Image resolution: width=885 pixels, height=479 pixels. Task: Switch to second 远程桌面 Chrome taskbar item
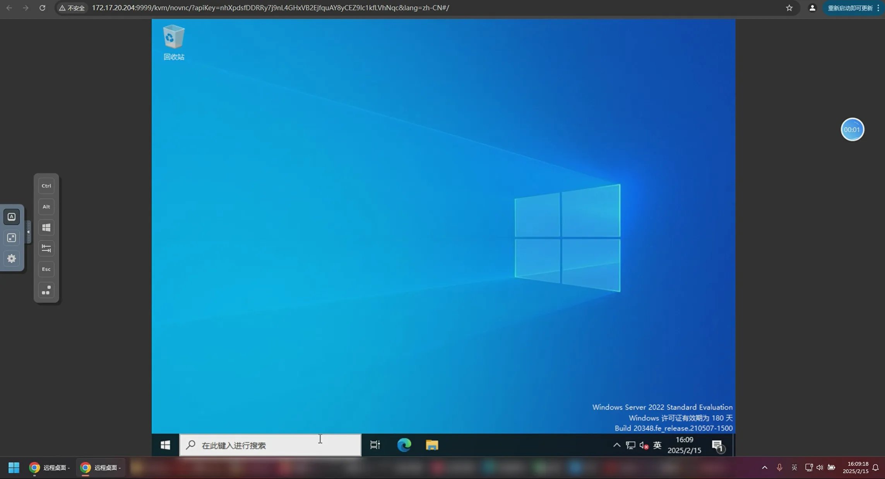click(101, 467)
